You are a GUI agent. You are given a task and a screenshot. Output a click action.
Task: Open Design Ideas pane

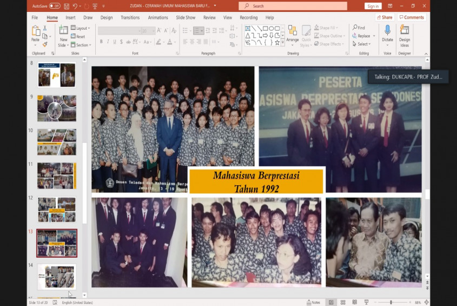pyautogui.click(x=405, y=34)
